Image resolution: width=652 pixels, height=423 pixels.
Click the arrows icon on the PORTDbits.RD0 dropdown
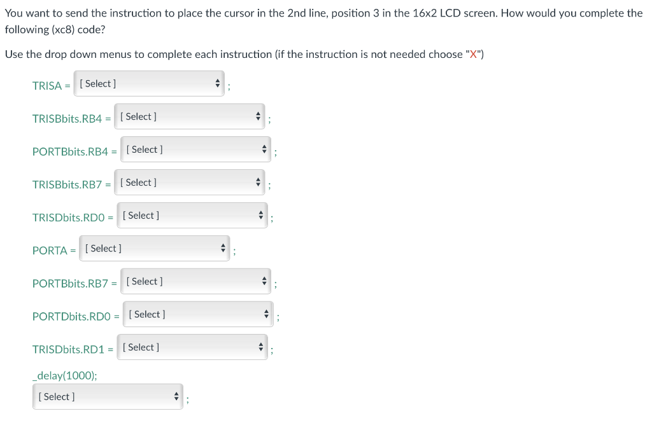(x=266, y=314)
